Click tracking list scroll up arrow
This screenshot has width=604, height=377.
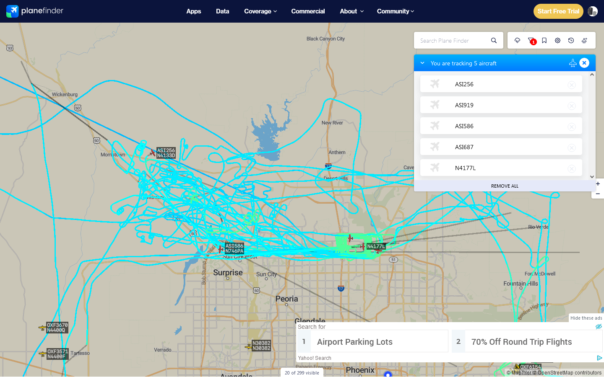point(592,75)
